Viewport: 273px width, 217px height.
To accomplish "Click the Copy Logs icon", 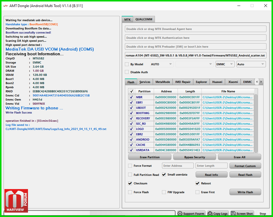I will (x=210, y=213).
